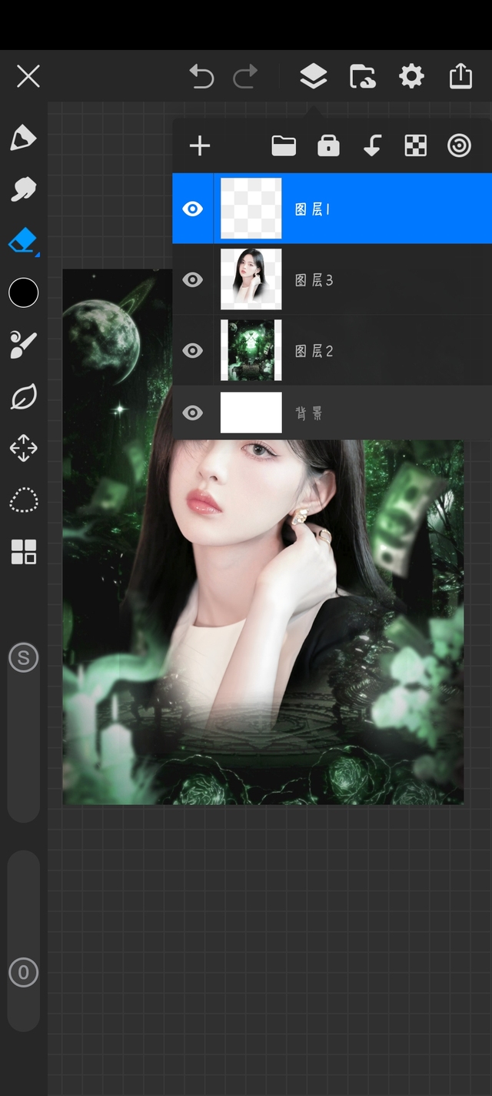Select the Pen tool in sidebar
The height and width of the screenshot is (1096, 492).
[x=23, y=138]
